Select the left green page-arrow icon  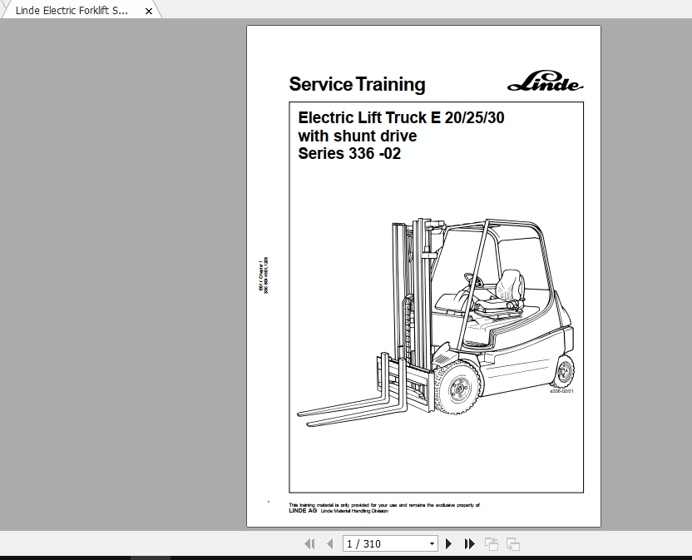click(x=492, y=543)
